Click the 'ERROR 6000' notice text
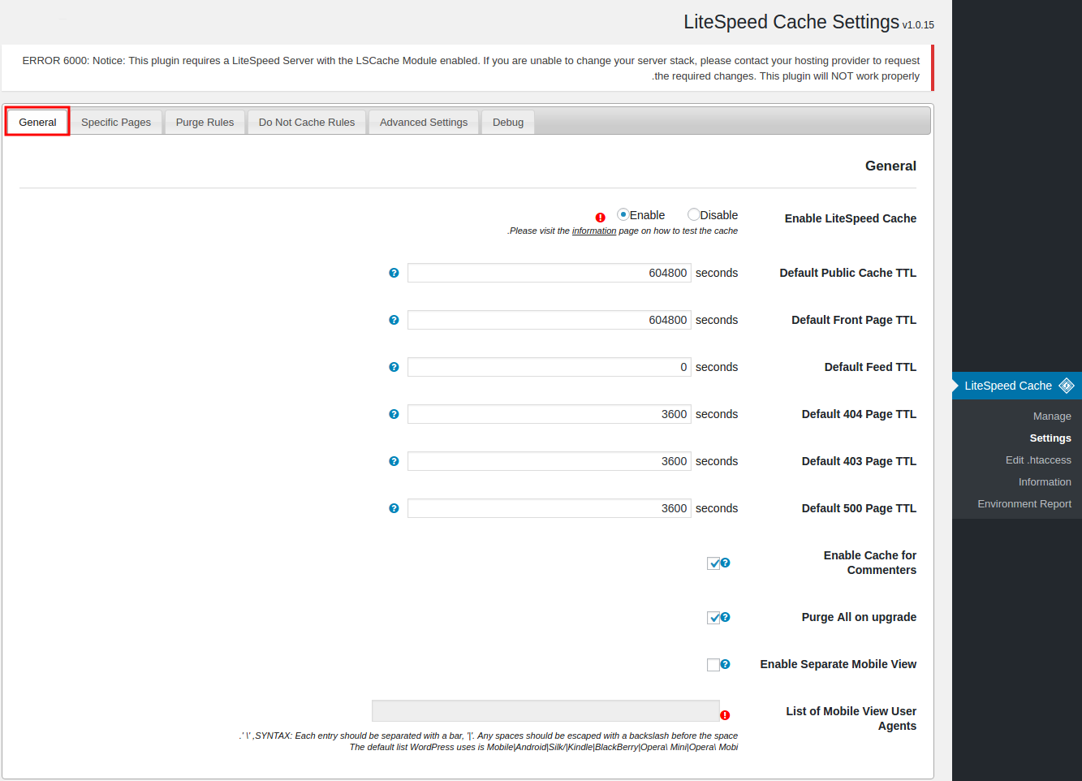Screen dimensions: 1082x781 coord(471,68)
